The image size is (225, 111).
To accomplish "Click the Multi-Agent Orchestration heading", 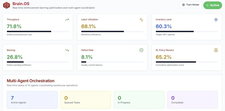I will point(31,81).
